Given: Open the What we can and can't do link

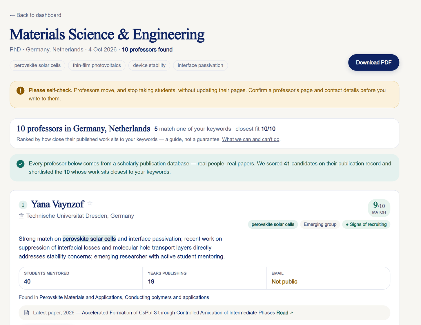Looking at the screenshot, I should click(x=251, y=139).
